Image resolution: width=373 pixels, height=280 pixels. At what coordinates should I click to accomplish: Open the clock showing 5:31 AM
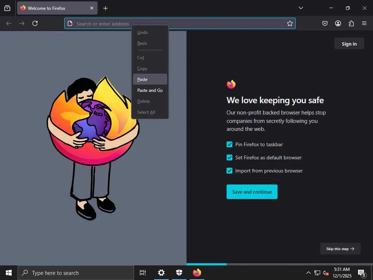click(342, 273)
